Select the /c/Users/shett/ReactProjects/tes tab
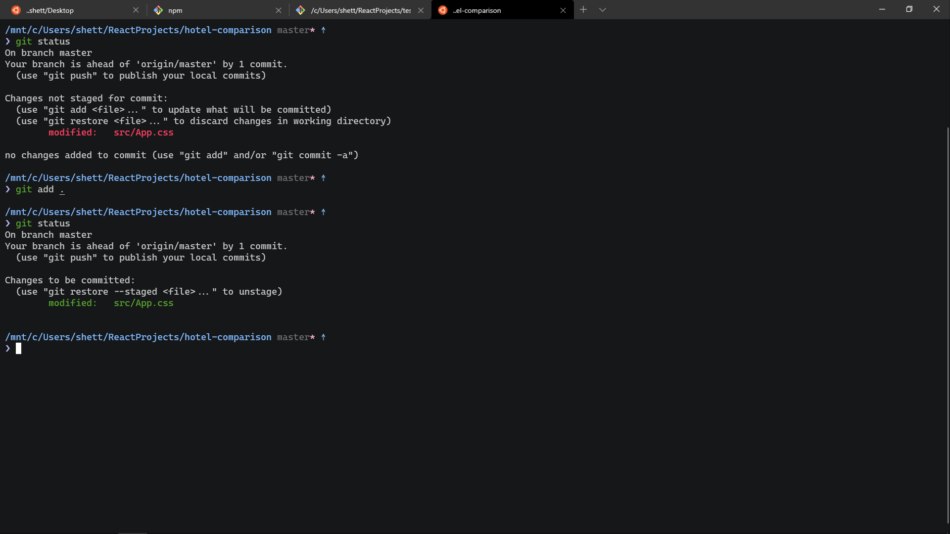 360,10
